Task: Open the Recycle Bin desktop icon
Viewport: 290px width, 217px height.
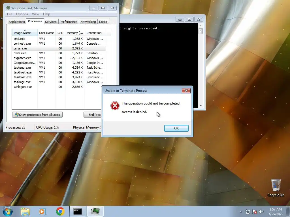Action: tap(276, 188)
